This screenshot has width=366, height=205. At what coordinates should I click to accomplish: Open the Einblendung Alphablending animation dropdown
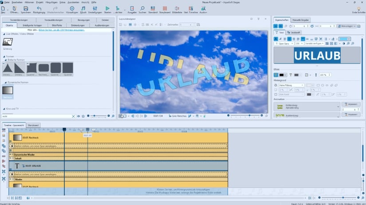[307, 106]
